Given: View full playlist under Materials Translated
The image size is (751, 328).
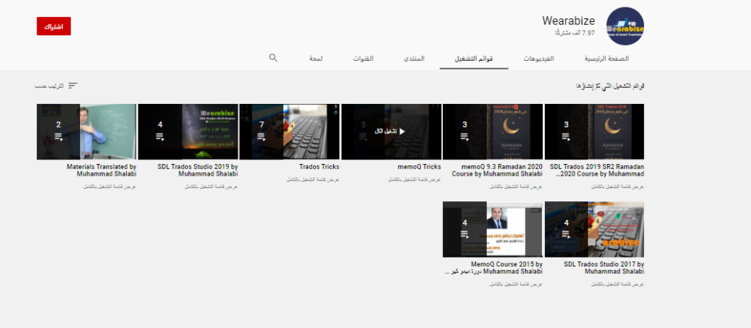Looking at the screenshot, I should click(110, 187).
